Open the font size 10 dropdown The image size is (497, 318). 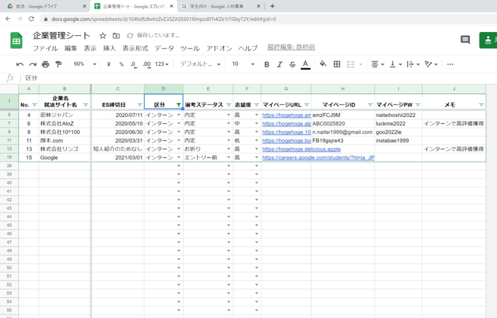tap(243, 64)
